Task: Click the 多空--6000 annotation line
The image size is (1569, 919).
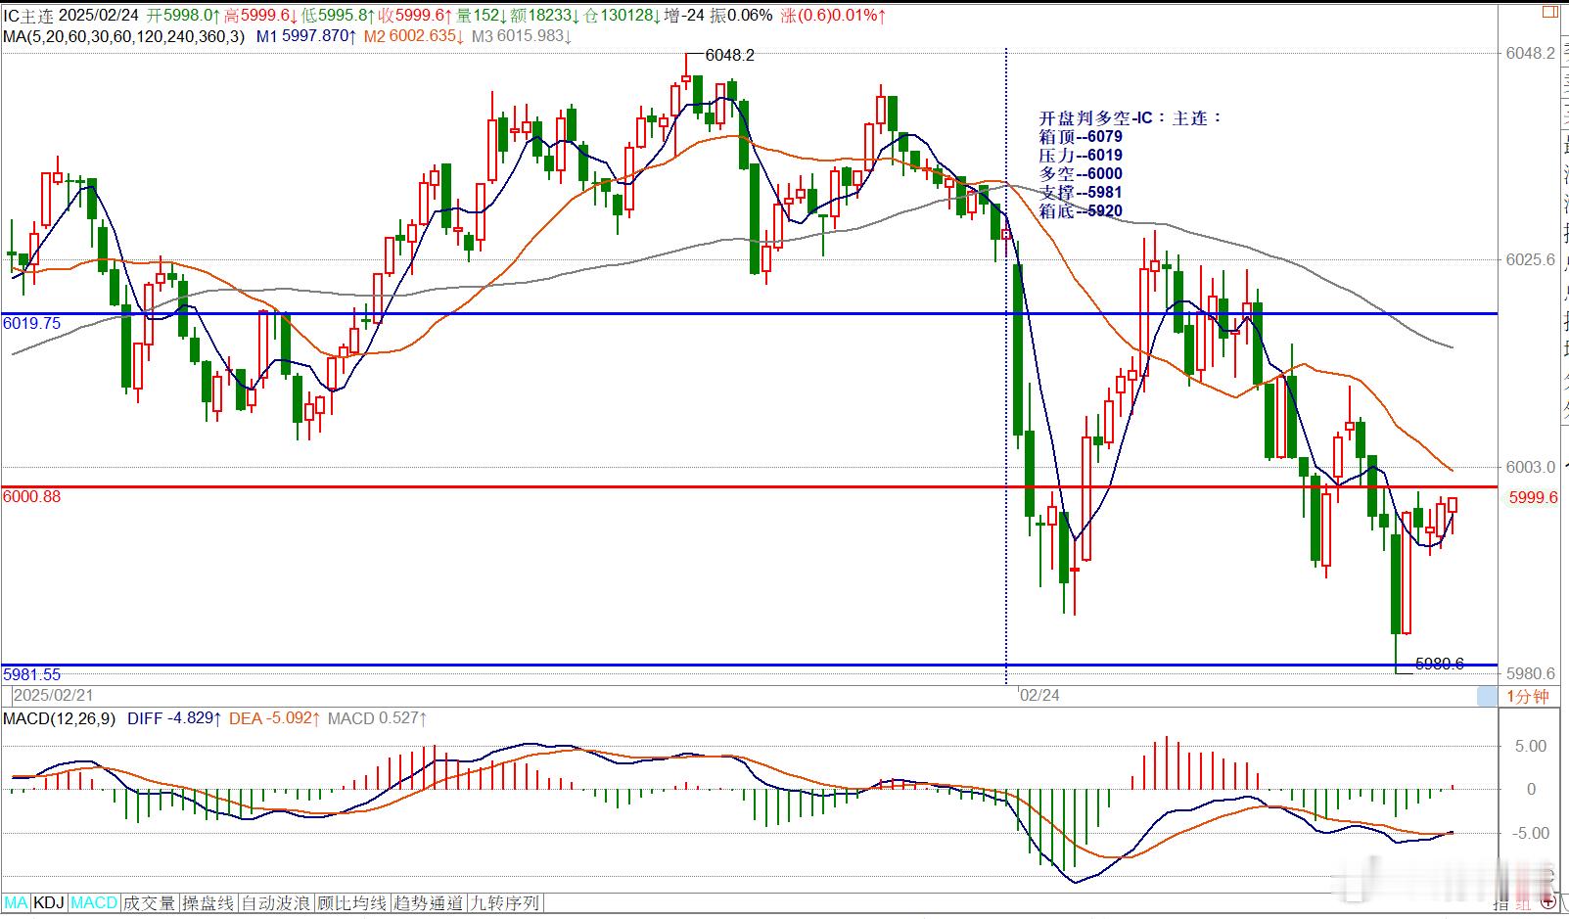Action: pyautogui.click(x=1081, y=173)
